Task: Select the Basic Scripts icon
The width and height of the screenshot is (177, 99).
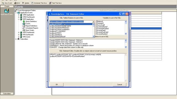Action: 24,30
